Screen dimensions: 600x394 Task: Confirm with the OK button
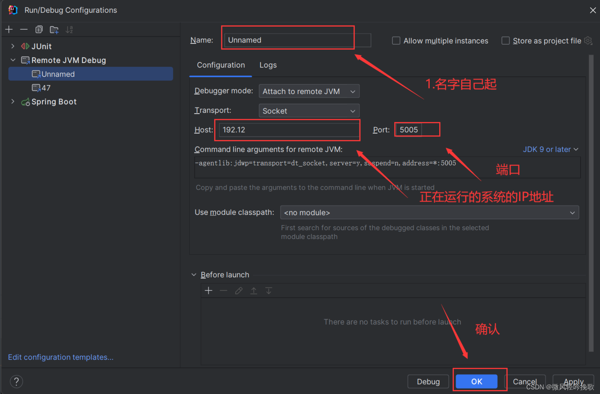click(476, 382)
